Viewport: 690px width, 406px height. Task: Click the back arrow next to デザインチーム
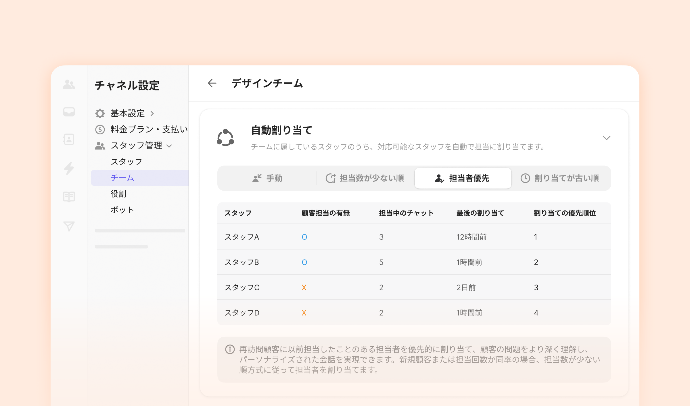(x=212, y=83)
